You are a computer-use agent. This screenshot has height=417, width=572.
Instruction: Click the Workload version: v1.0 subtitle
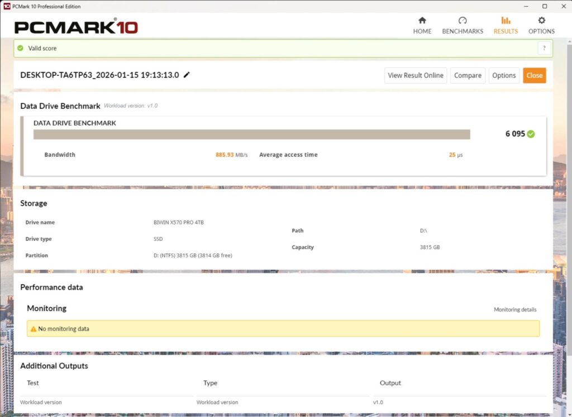pyautogui.click(x=131, y=106)
